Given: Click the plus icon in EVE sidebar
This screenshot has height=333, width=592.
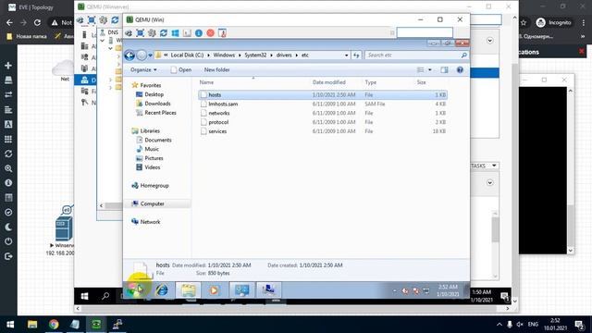Looking at the screenshot, I should (8, 66).
